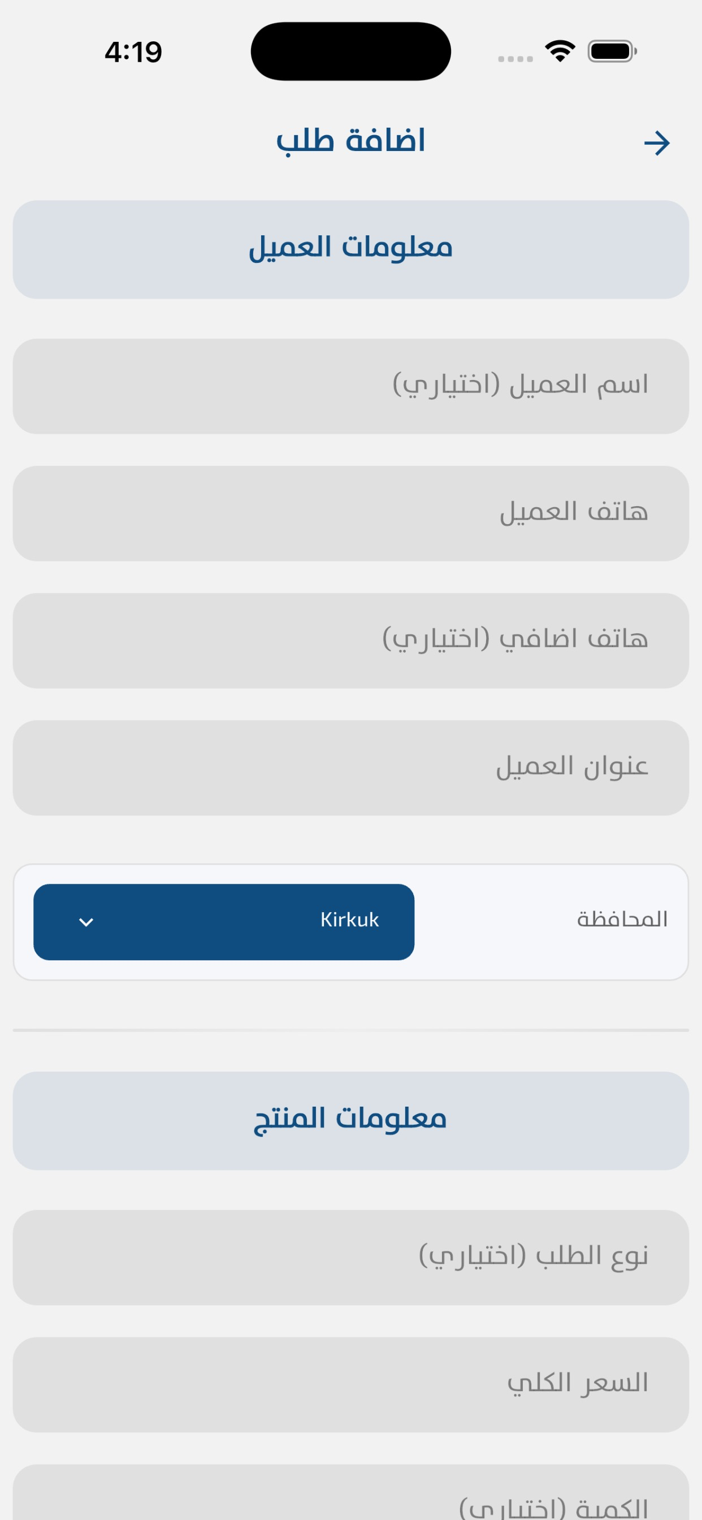Tap the المحافظة label
Viewport: 702px width, 1520px height.
(x=622, y=919)
